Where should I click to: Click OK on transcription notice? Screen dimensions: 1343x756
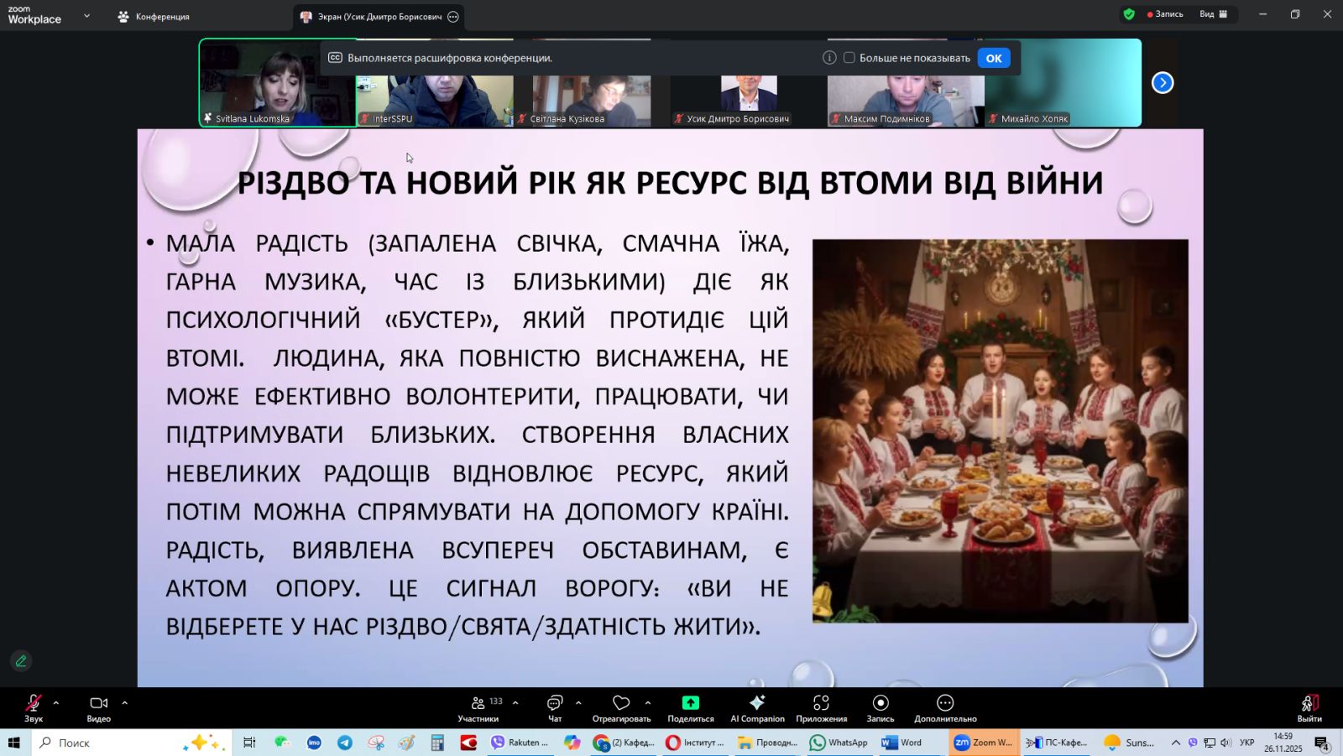(x=994, y=58)
